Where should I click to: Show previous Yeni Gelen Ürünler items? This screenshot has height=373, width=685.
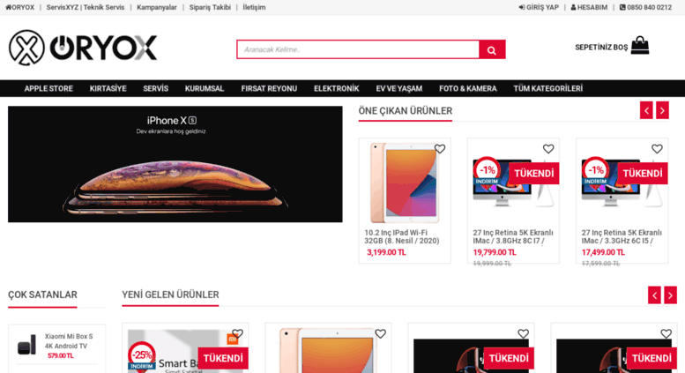click(x=654, y=295)
